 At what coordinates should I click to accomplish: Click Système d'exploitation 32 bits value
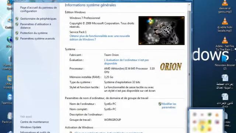122,82
